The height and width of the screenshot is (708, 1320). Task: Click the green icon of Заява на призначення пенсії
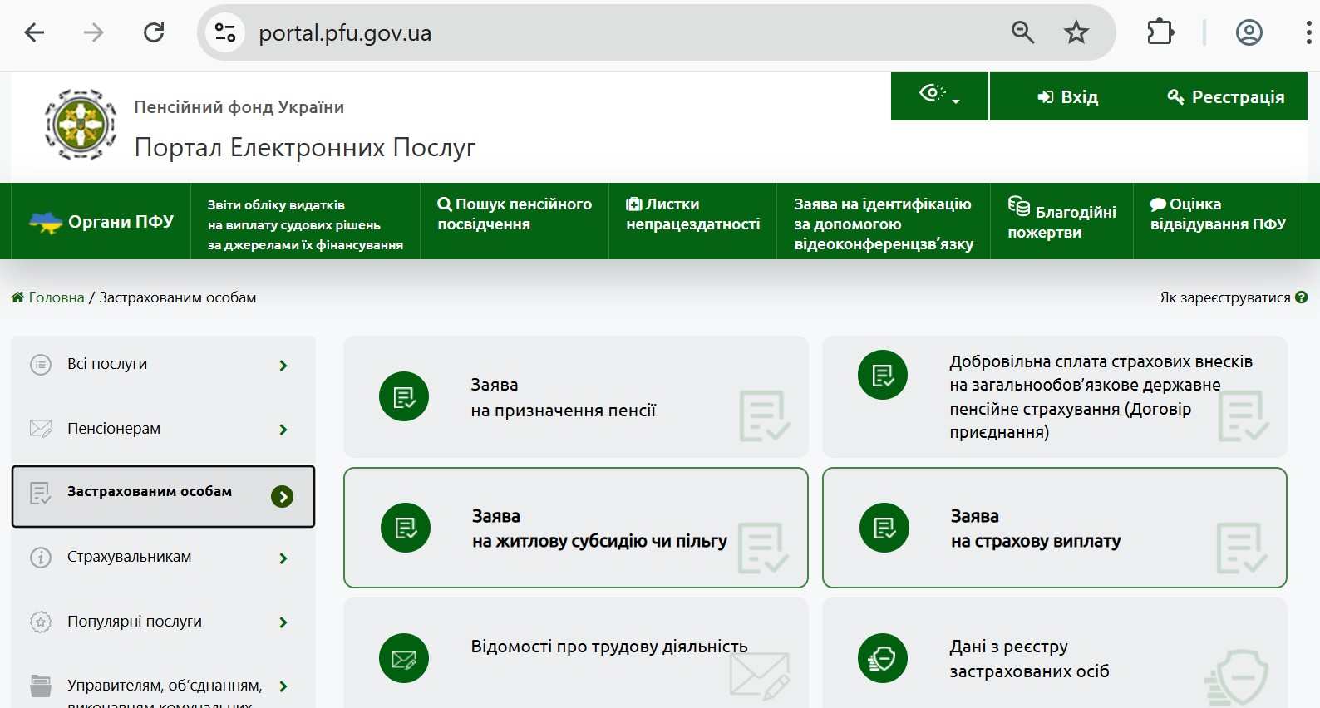(x=404, y=396)
